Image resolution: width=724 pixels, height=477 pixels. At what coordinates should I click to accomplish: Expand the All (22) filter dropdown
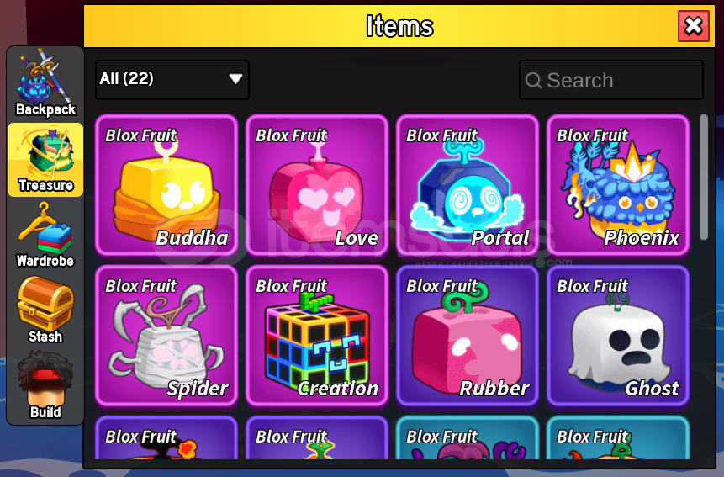(x=172, y=79)
